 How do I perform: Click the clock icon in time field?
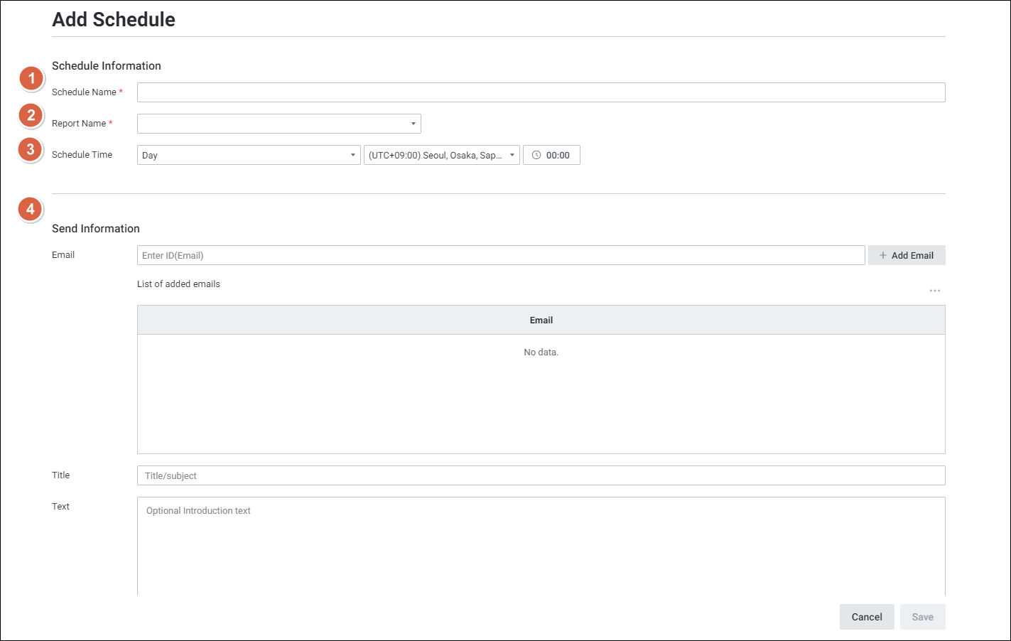click(536, 155)
